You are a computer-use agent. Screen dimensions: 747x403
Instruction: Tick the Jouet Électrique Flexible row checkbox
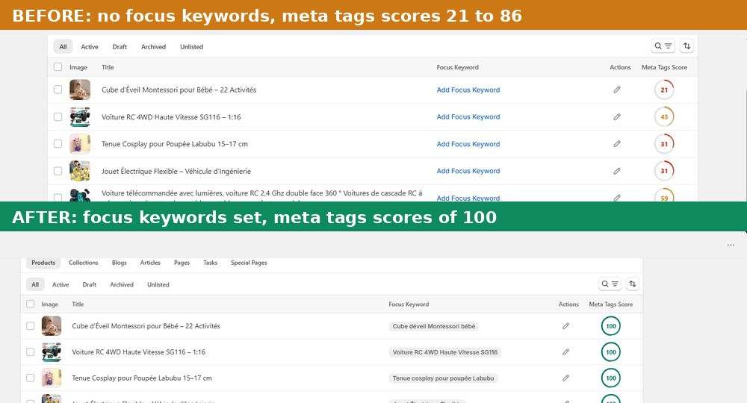58,171
